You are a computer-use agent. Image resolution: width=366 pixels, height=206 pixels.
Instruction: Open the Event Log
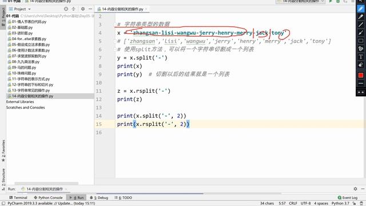348,197
